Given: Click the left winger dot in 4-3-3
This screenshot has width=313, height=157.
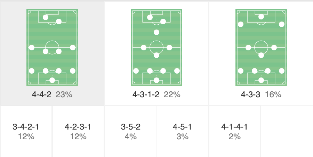Looking at the screenshot, I should click(241, 24).
